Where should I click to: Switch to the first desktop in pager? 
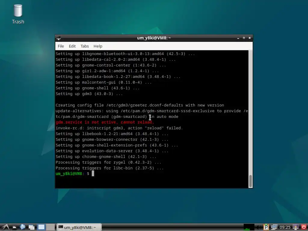(41, 227)
